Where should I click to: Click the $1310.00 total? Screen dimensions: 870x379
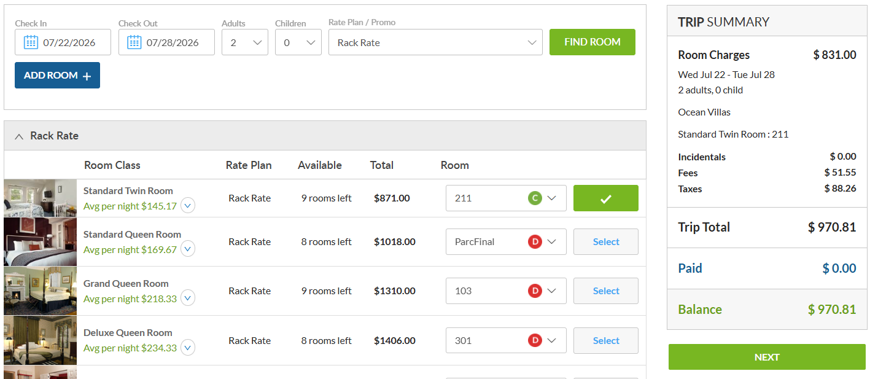coord(395,291)
